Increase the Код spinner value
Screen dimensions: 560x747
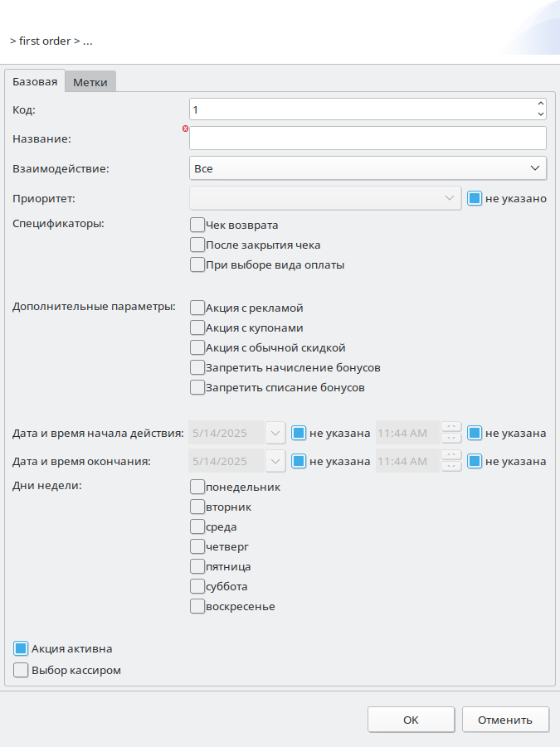pos(541,104)
